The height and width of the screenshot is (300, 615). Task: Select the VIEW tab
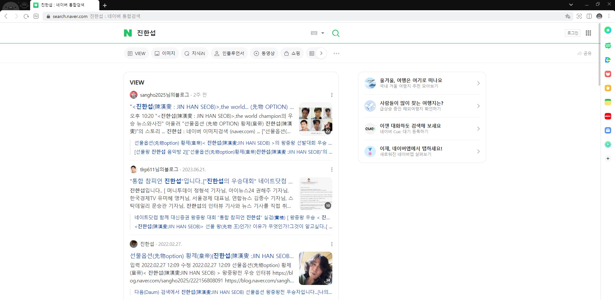pyautogui.click(x=137, y=53)
